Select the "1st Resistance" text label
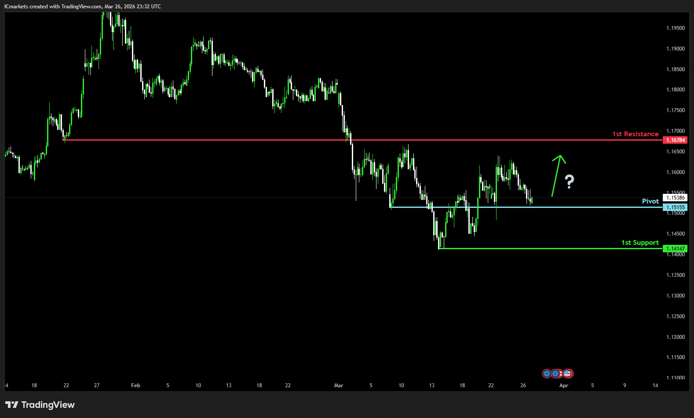 pyautogui.click(x=635, y=134)
